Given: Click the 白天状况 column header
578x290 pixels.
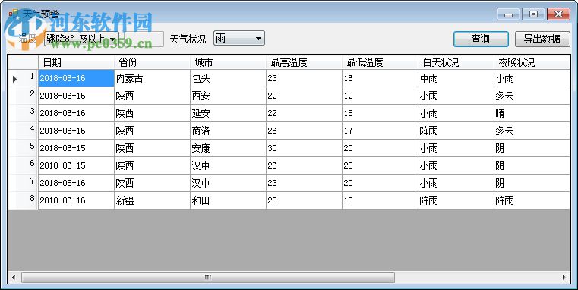Looking at the screenshot, I should (456, 62).
